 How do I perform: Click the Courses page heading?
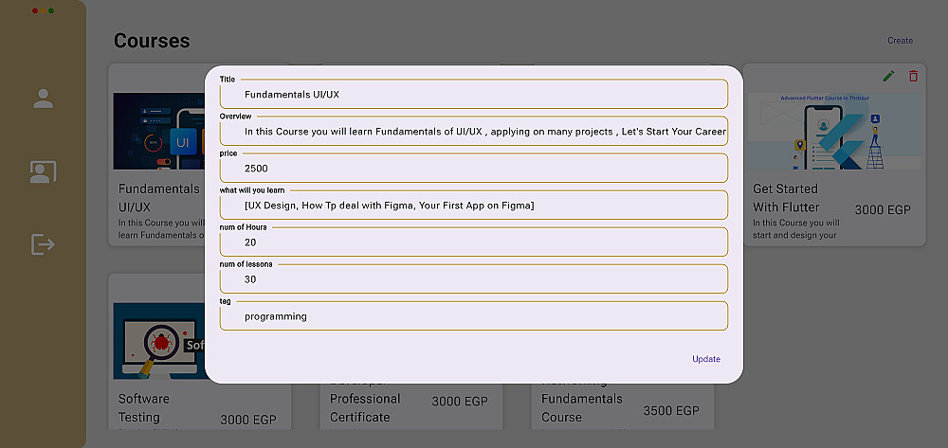click(152, 41)
